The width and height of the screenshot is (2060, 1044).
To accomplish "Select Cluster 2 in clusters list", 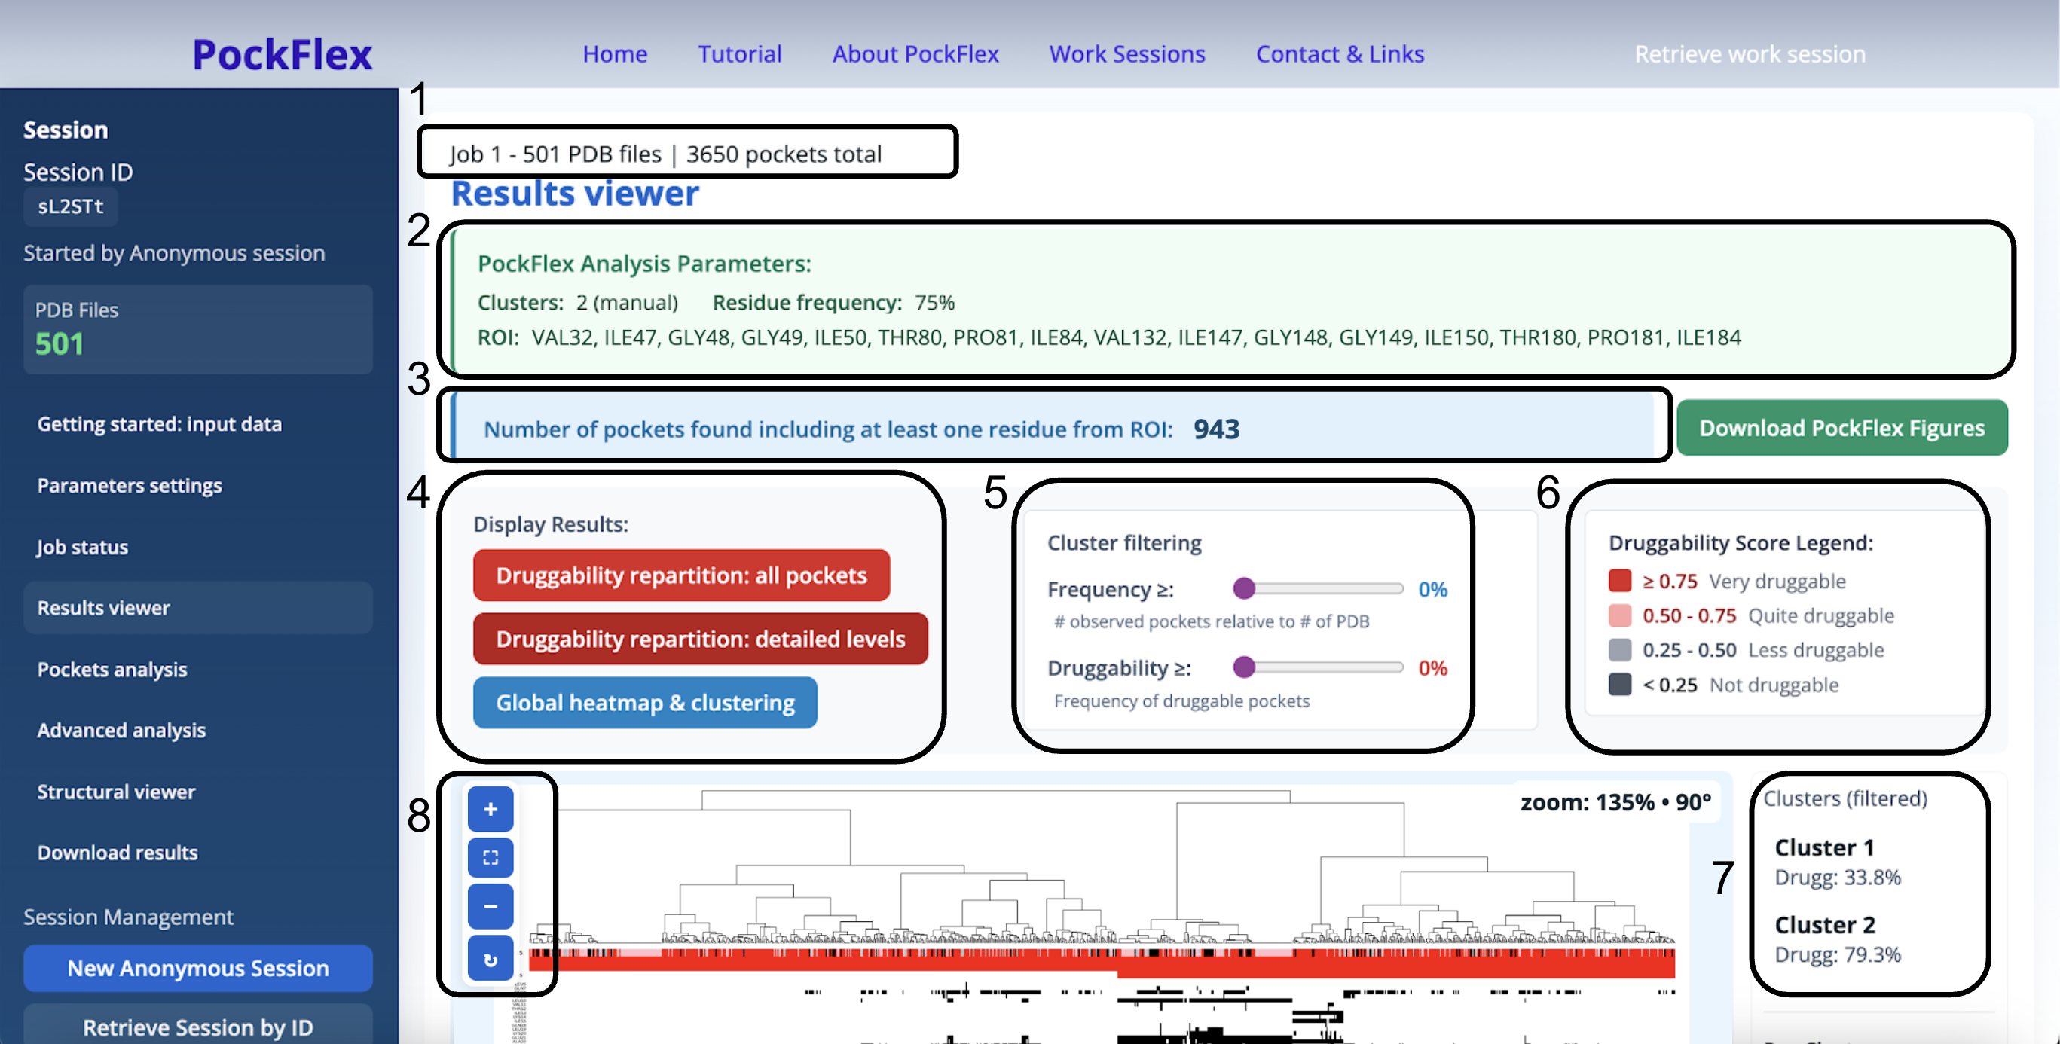I will pos(1825,925).
